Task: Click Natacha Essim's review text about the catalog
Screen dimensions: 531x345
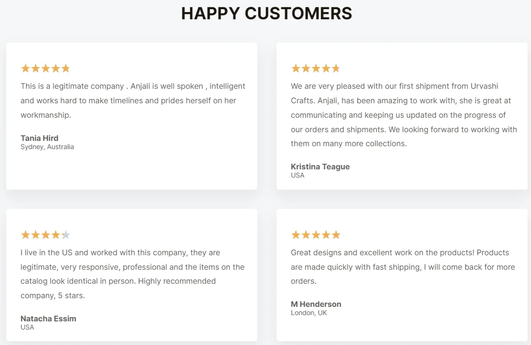Action: pyautogui.click(x=132, y=274)
